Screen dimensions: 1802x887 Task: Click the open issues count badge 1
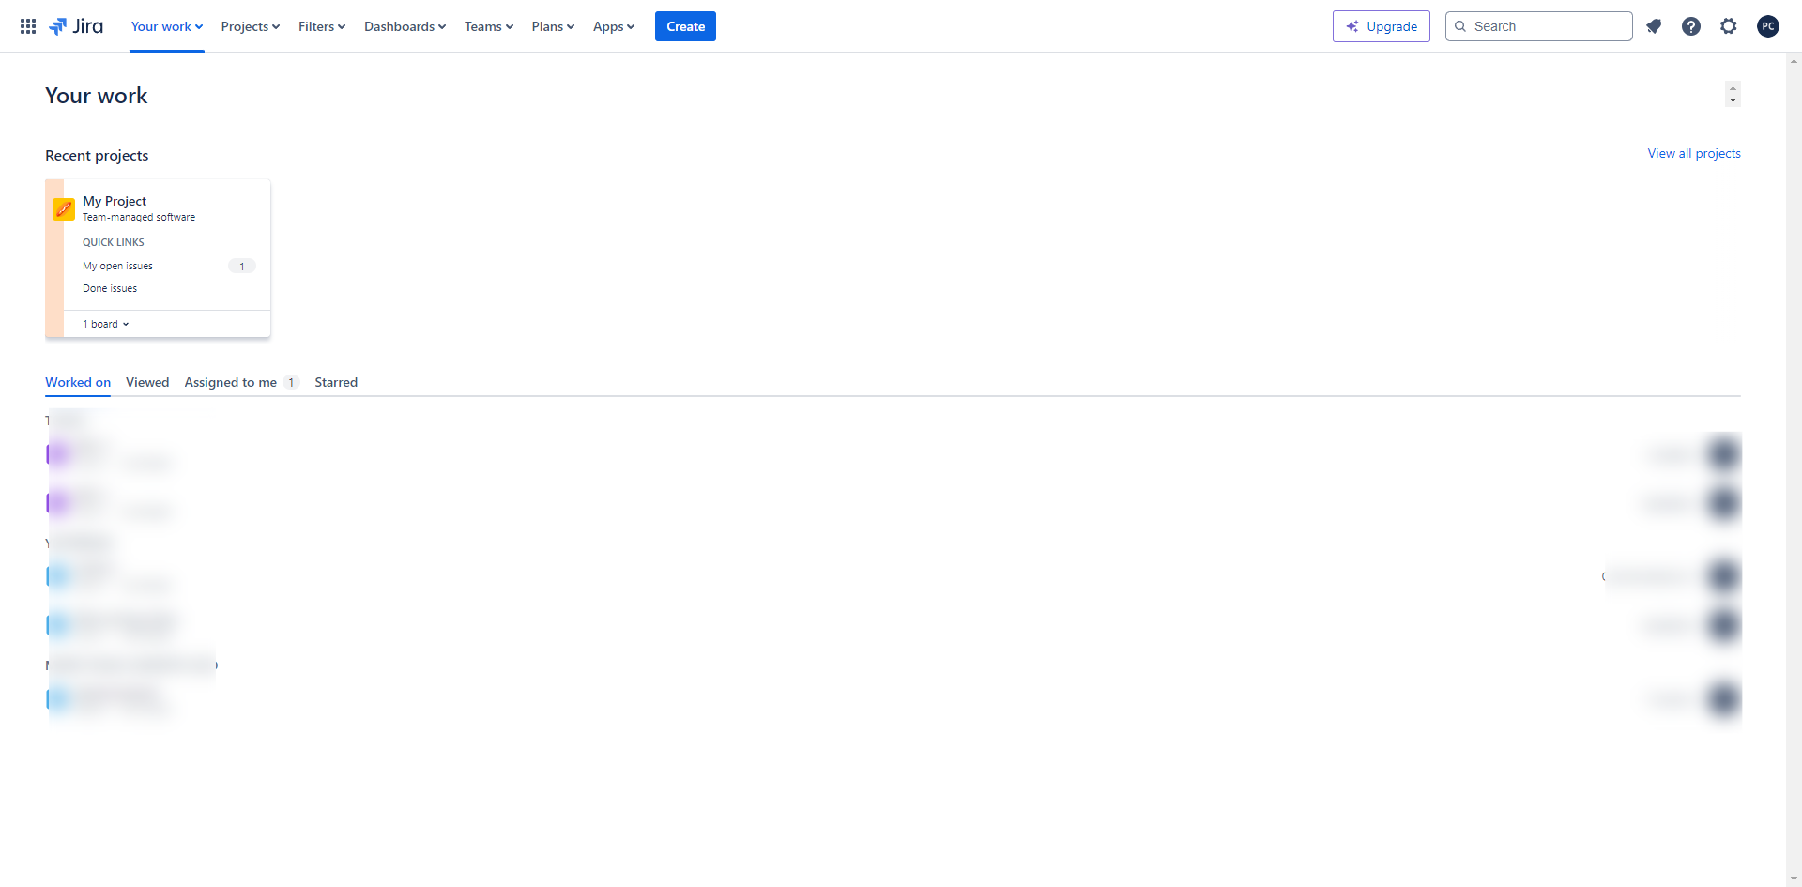click(x=242, y=267)
